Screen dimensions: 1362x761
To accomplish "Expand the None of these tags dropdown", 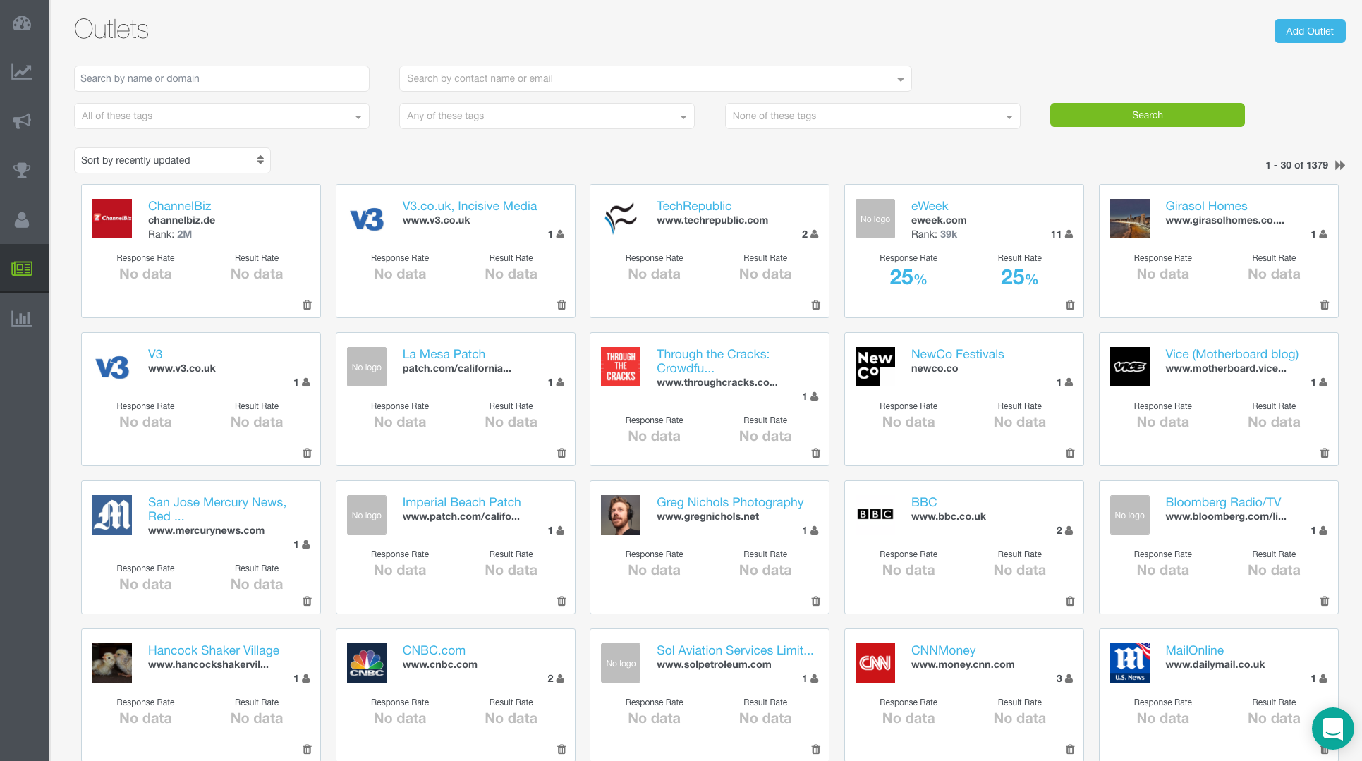I will (872, 116).
